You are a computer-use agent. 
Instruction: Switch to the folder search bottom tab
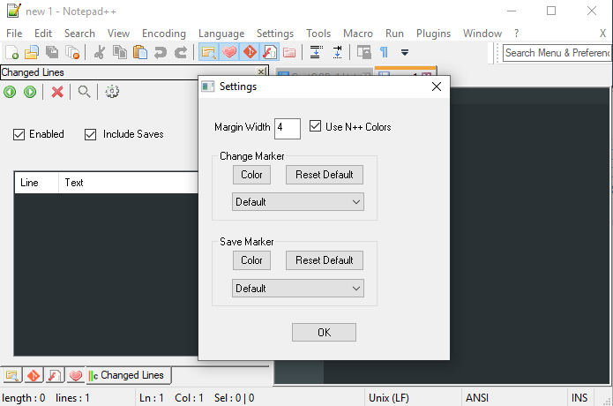coord(12,376)
